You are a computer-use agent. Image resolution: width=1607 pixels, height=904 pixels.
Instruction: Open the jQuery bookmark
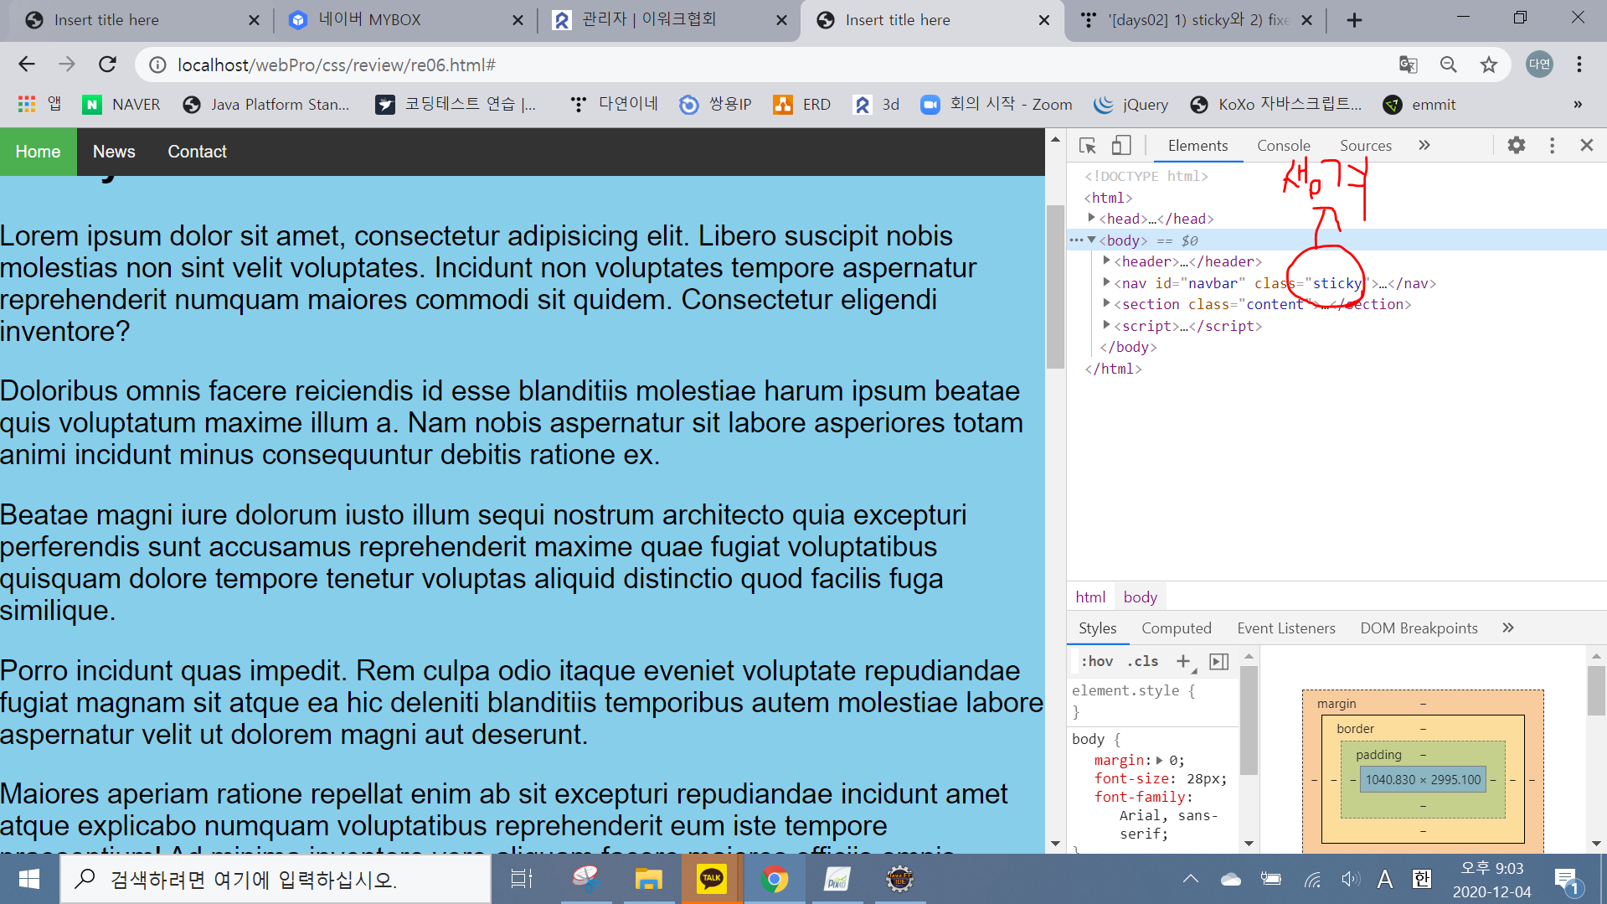1131,104
